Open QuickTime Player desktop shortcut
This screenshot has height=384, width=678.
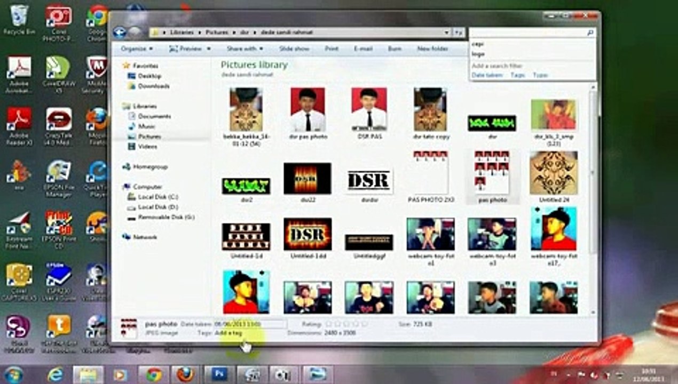[x=97, y=179]
